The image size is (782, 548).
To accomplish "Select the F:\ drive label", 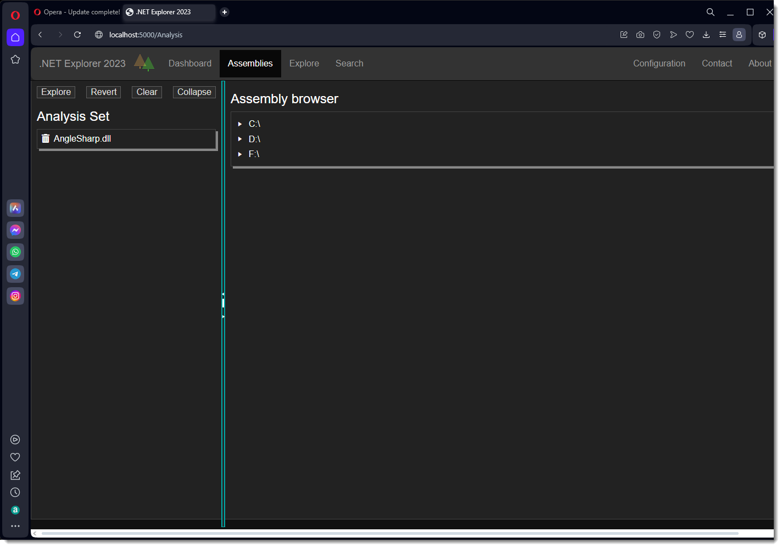I will [254, 154].
